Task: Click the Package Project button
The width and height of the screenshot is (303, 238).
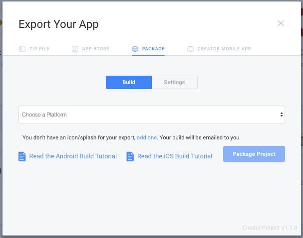Action: pyautogui.click(x=254, y=154)
